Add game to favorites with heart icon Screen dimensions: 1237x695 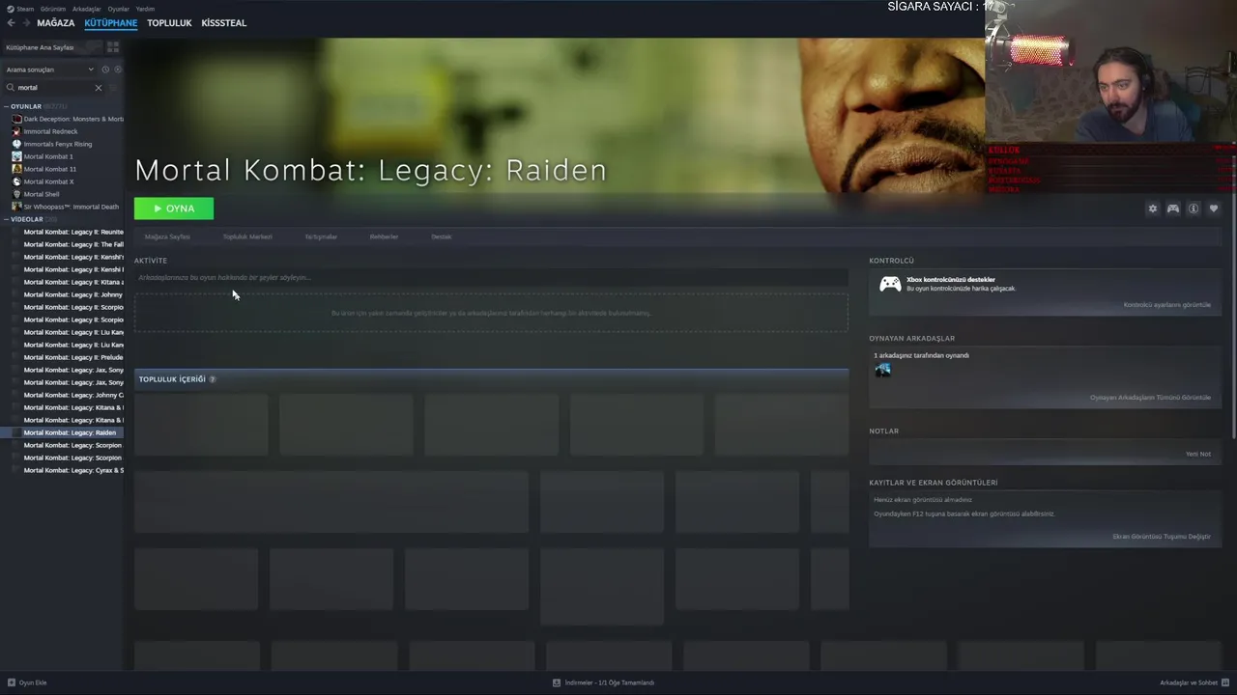coord(1214,208)
